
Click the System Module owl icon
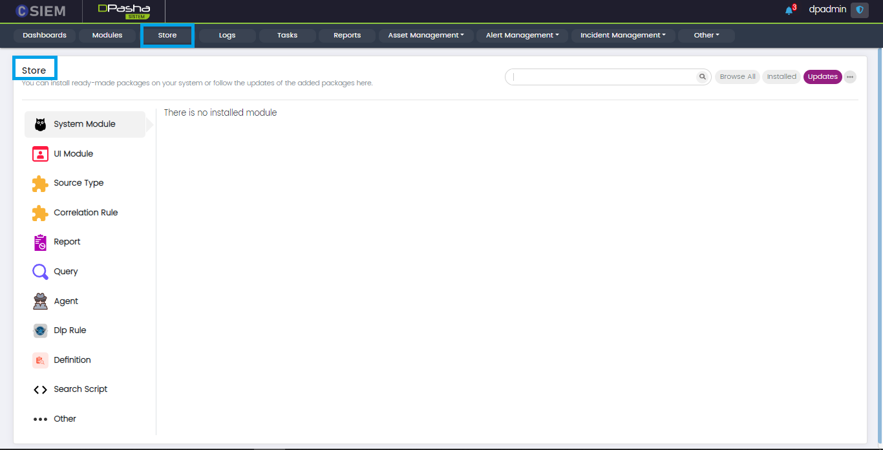coord(40,124)
